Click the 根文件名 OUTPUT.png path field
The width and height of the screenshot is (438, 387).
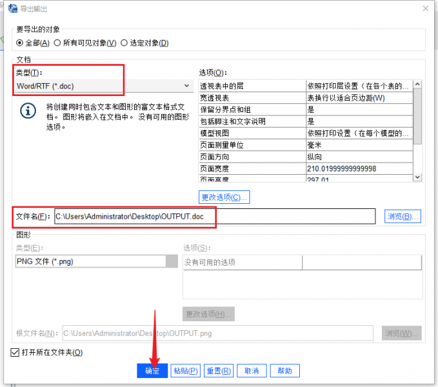217,333
